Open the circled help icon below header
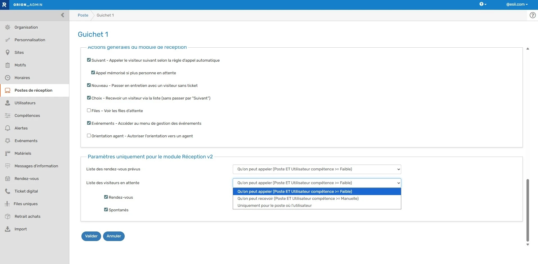The width and height of the screenshot is (538, 264). pos(532,15)
